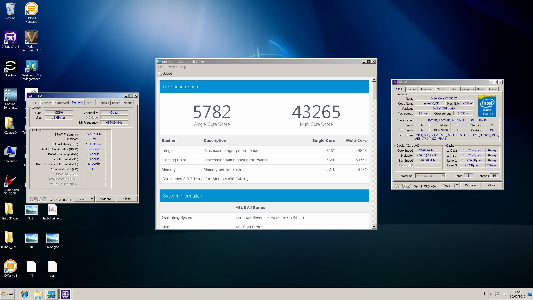Select the hwbotprime Java file icon
Screen dimensions: 533x300
pyautogui.click(x=52, y=211)
